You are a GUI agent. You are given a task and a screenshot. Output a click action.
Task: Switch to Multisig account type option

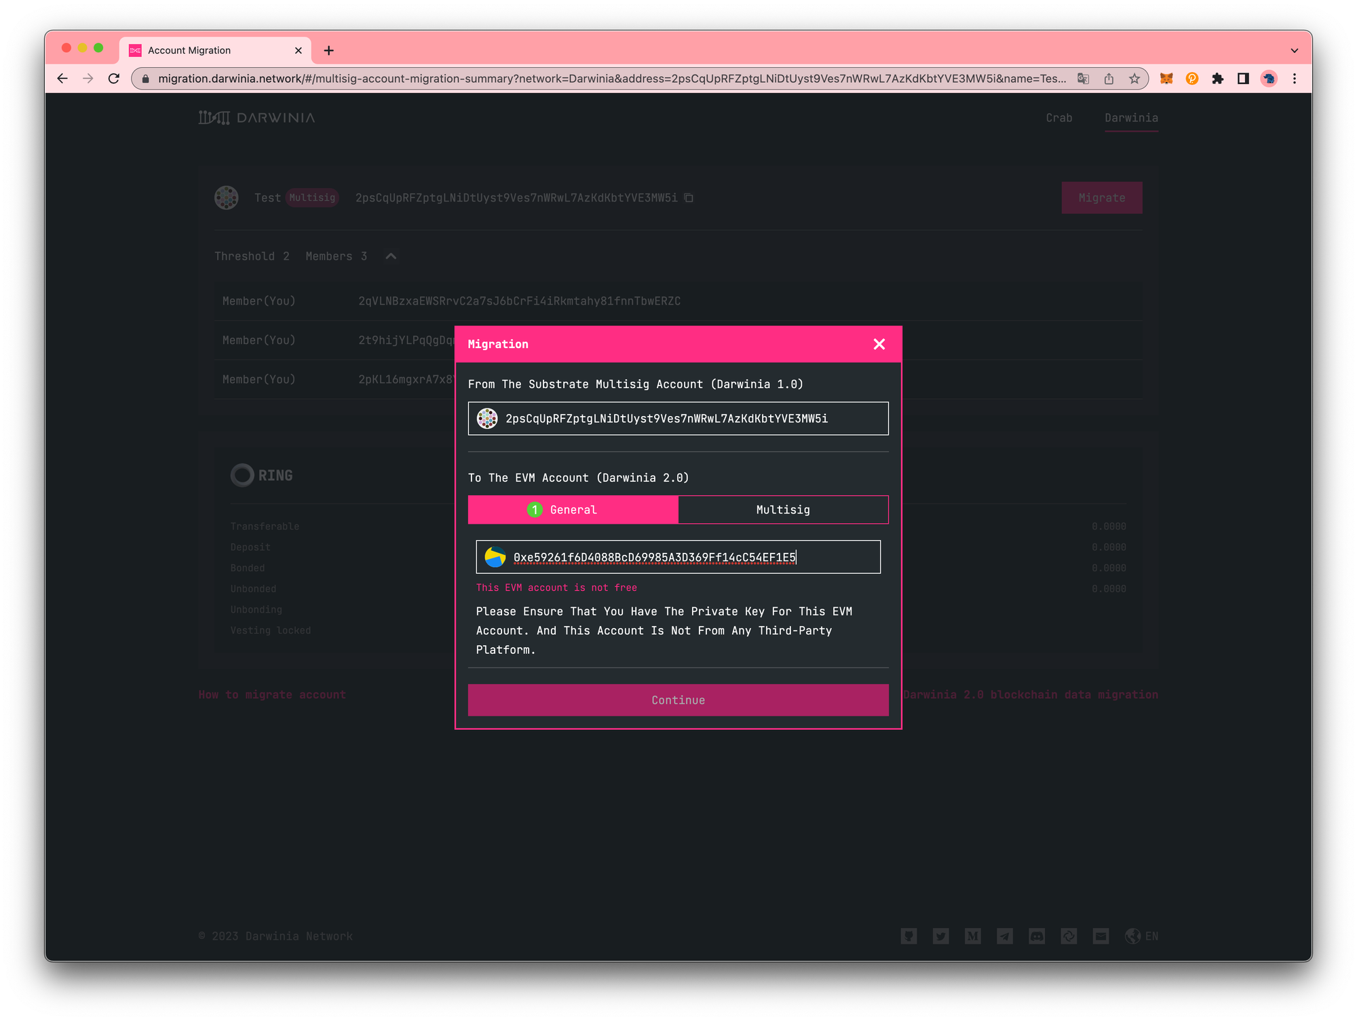point(783,509)
